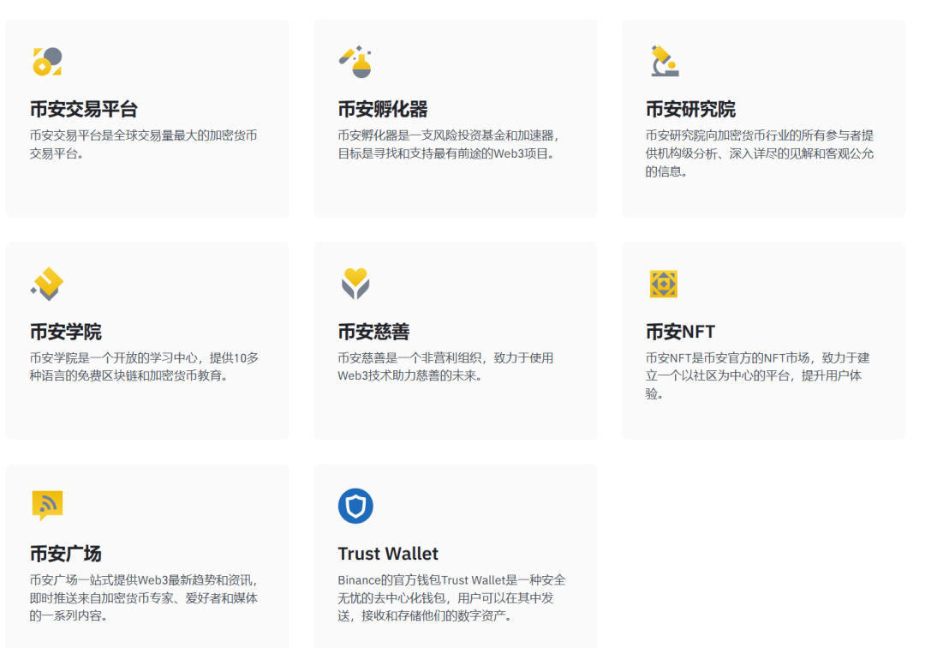The image size is (925, 648).
Task: Click the 币安研究院 microscope icon
Action: click(664, 62)
